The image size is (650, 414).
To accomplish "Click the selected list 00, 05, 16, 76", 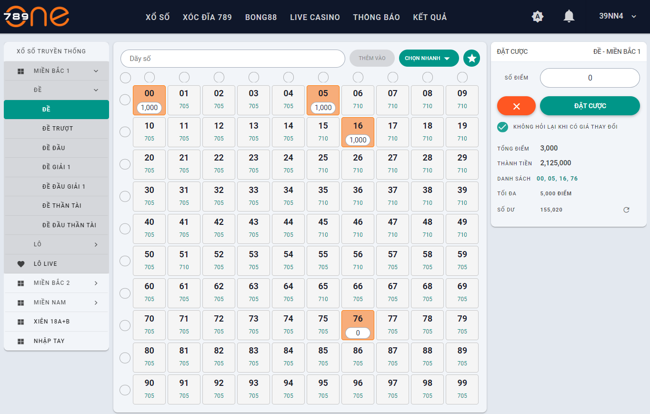I will [x=557, y=179].
